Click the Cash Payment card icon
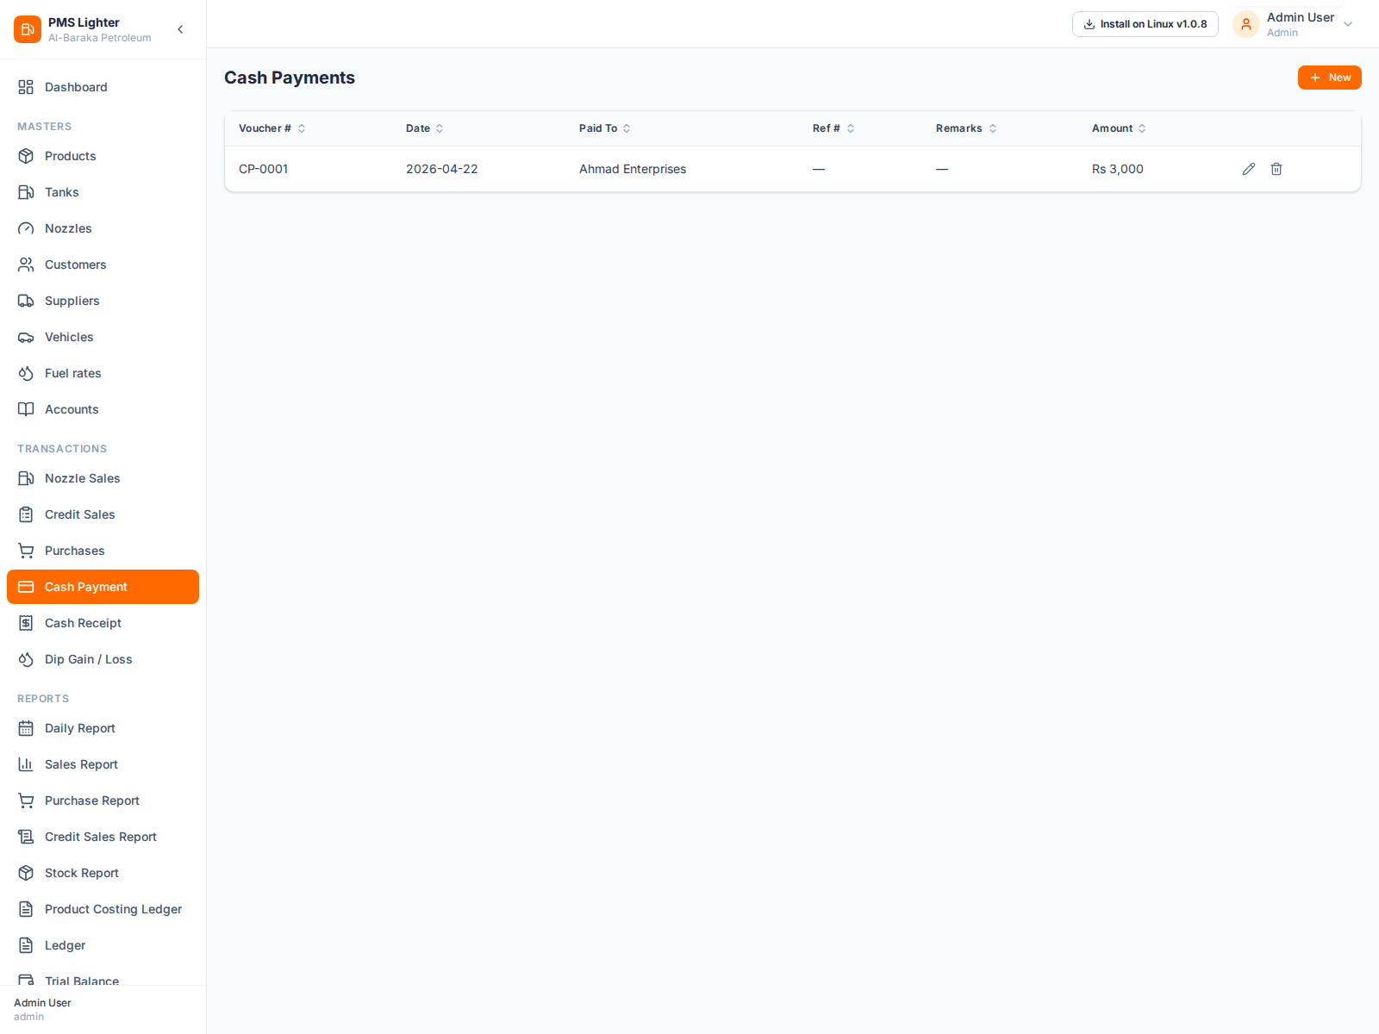This screenshot has width=1379, height=1034. (26, 587)
